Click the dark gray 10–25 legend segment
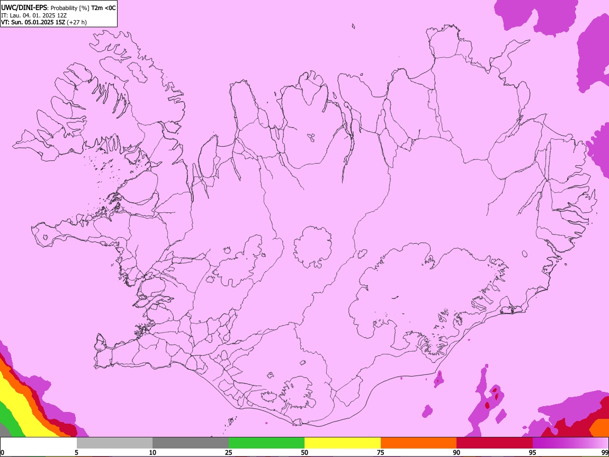The width and height of the screenshot is (609, 457). [x=191, y=443]
